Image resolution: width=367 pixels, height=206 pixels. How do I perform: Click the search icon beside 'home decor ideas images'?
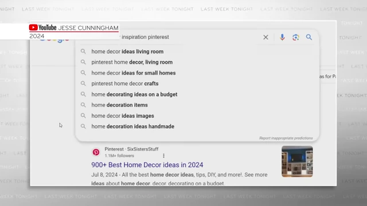pos(83,116)
